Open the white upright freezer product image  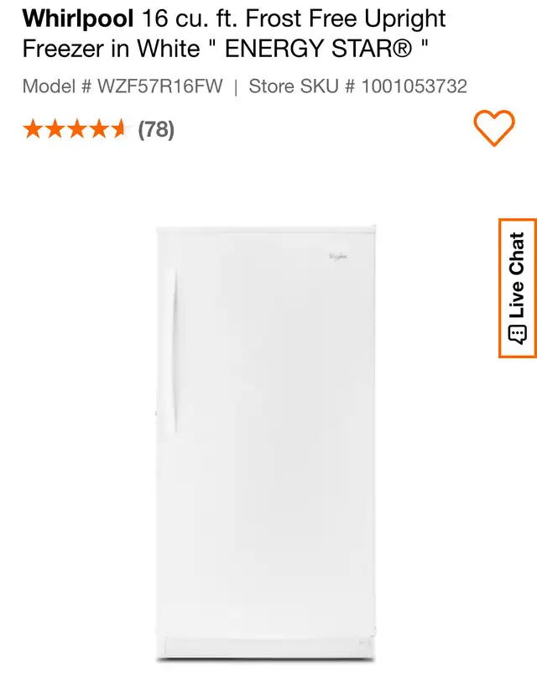pos(266,442)
